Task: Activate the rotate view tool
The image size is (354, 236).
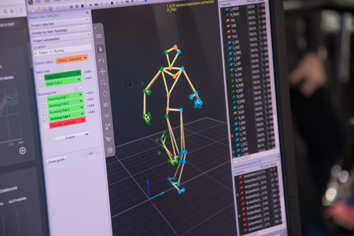Action: [102, 60]
